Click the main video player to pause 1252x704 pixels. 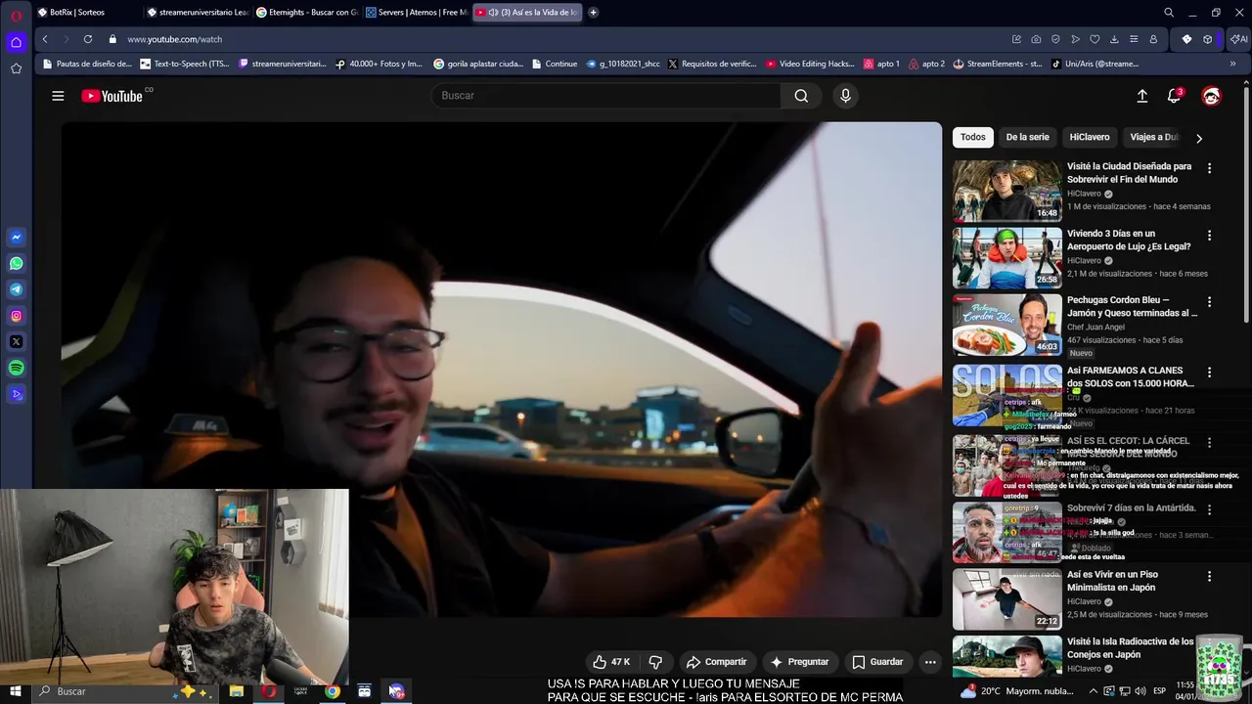coord(502,370)
